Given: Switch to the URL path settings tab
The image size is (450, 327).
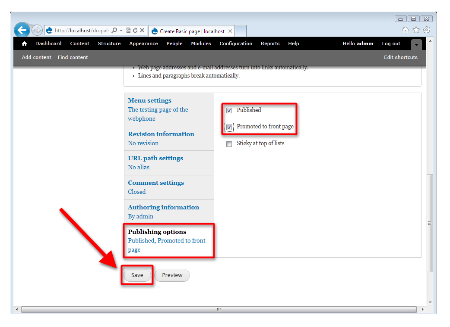Looking at the screenshot, I should 155,158.
